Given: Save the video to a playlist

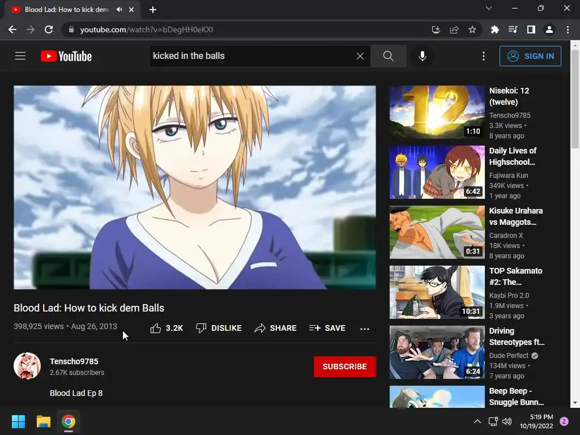Looking at the screenshot, I should coord(327,328).
